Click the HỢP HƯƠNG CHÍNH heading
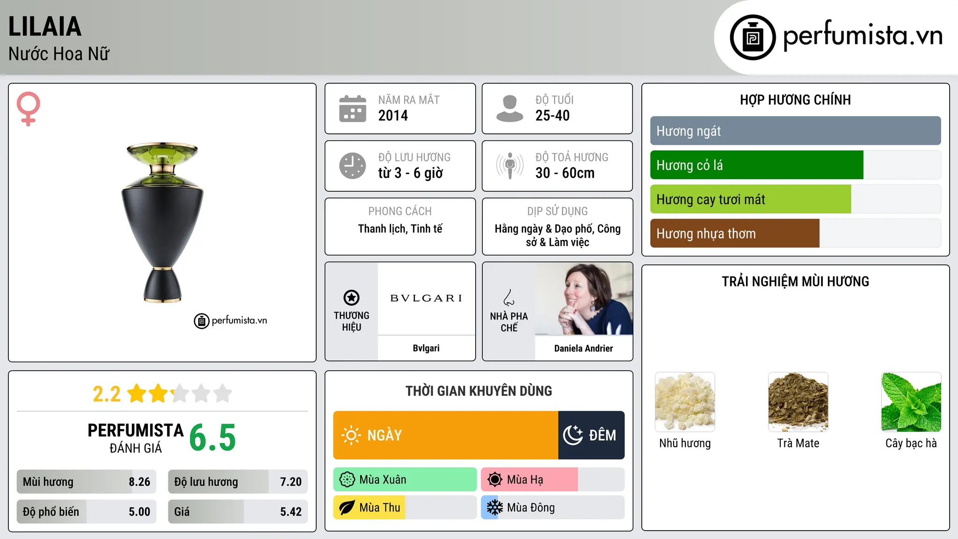This screenshot has width=958, height=539. click(795, 100)
